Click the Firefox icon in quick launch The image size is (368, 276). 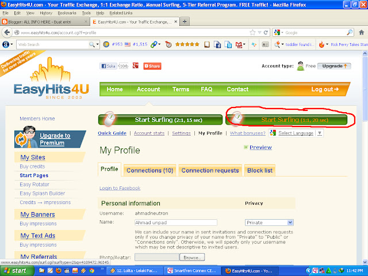pyautogui.click(x=59, y=271)
